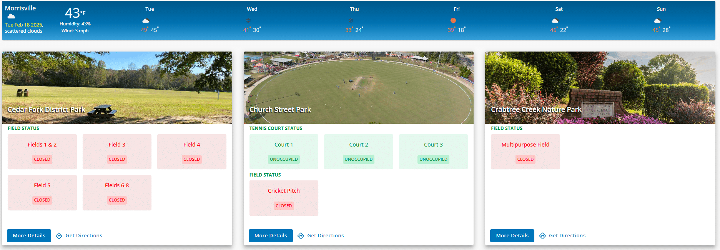Click Wednesday's snow forecast icon

click(x=248, y=20)
